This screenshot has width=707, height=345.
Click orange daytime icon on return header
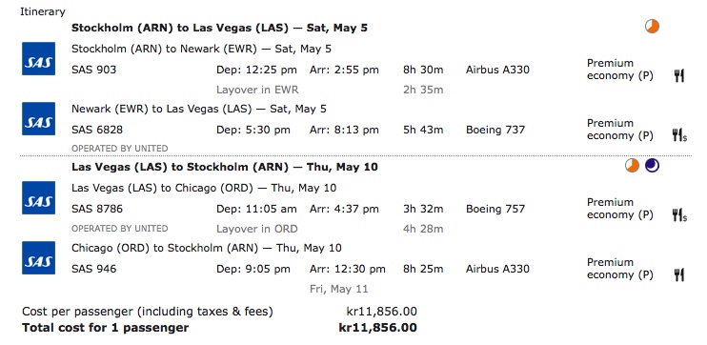coord(632,166)
